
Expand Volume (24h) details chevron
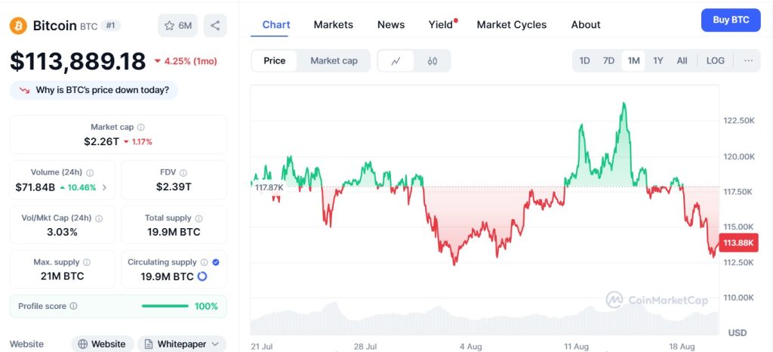point(104,187)
